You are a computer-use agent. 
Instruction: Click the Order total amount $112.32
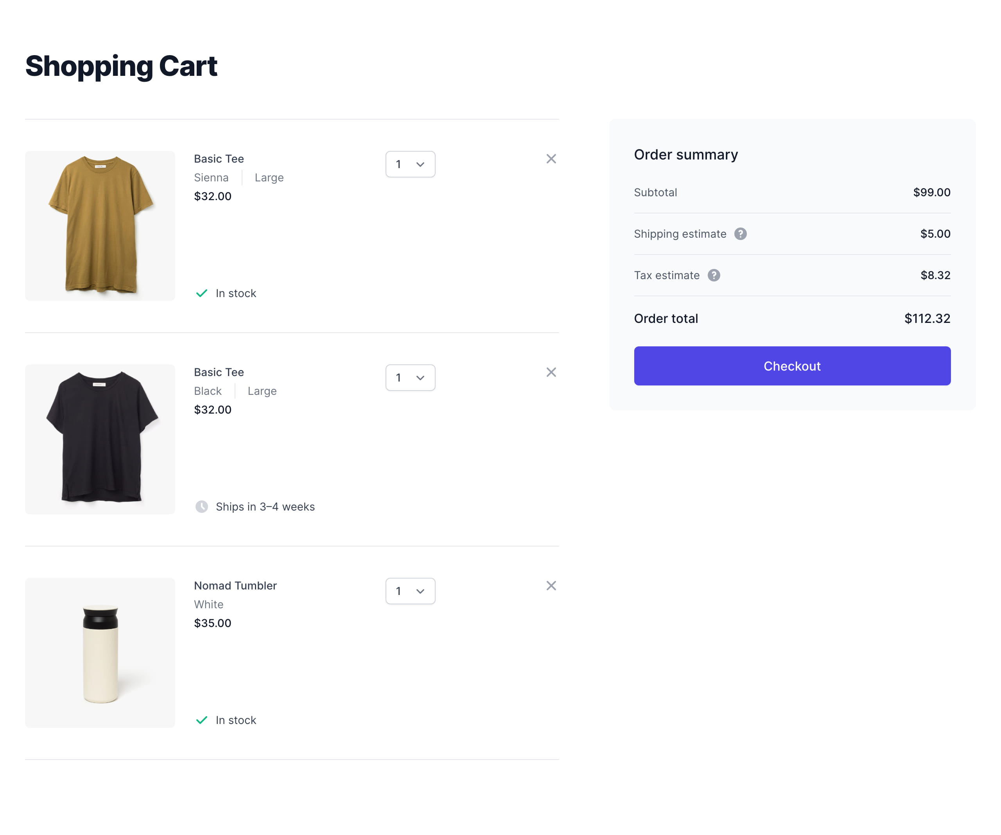927,318
